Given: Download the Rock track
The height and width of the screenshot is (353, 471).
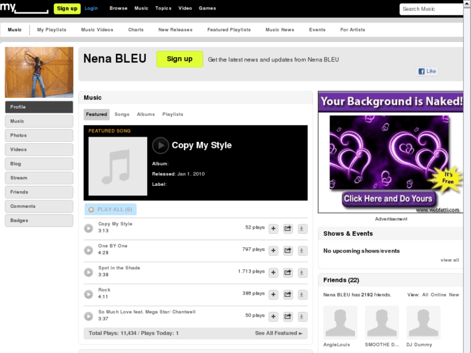Looking at the screenshot, I should (x=302, y=295).
